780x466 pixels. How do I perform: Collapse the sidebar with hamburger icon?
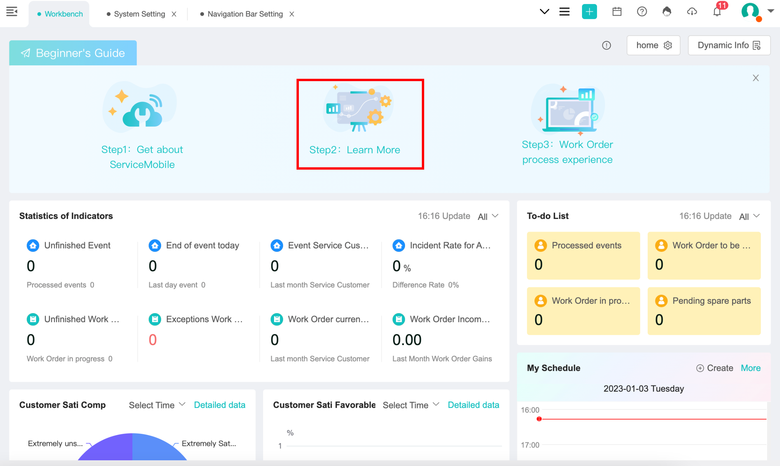(x=12, y=12)
